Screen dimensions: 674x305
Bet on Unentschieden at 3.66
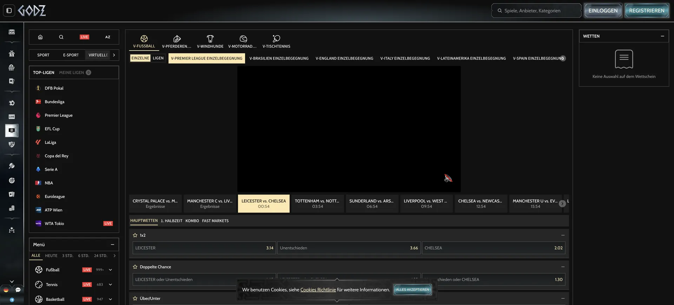click(x=349, y=248)
